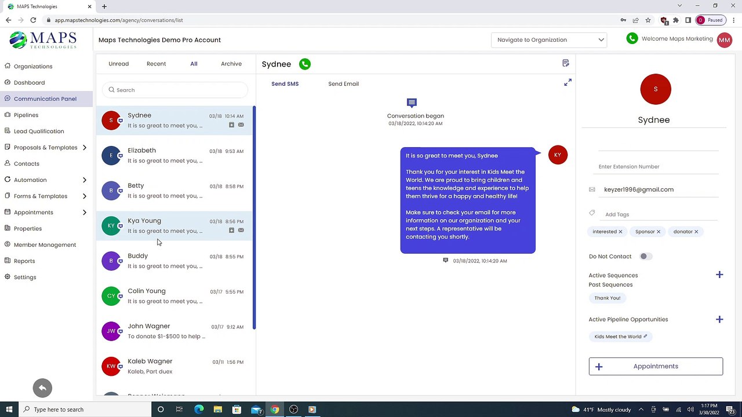Select the All conversations tab
Image resolution: width=742 pixels, height=417 pixels.
(x=194, y=64)
